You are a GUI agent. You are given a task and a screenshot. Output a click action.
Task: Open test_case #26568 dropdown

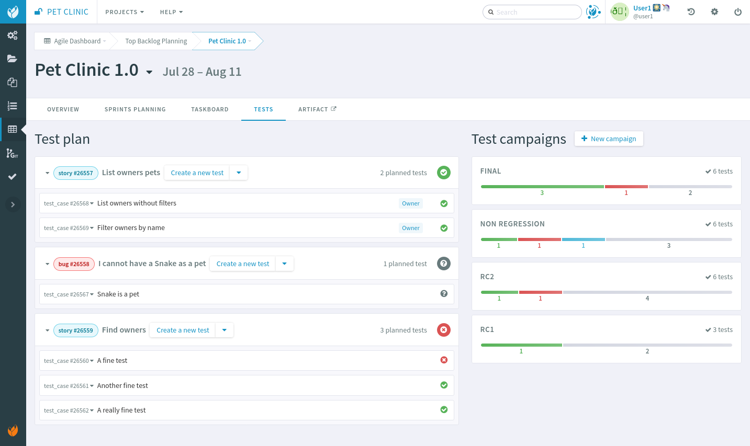[x=69, y=203]
